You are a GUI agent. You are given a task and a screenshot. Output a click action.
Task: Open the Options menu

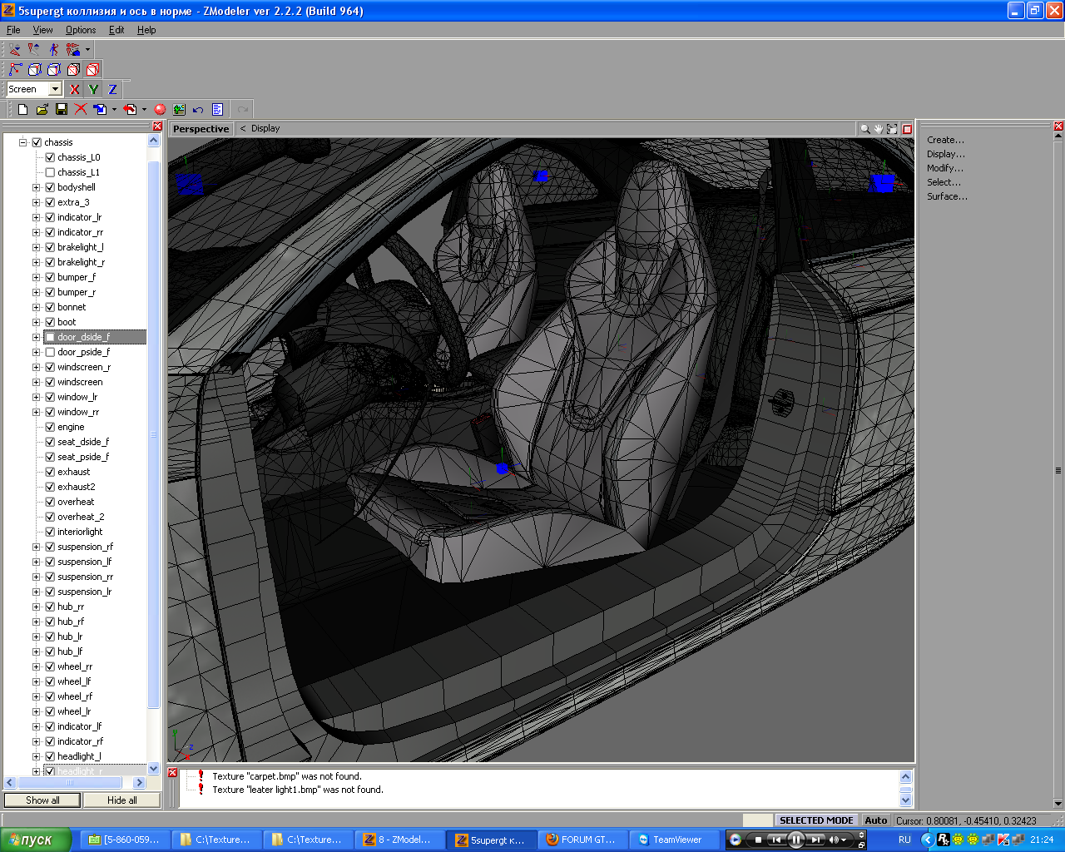81,30
